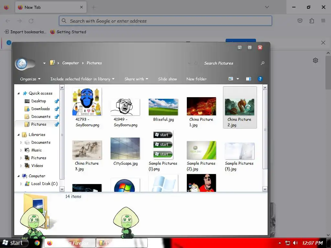This screenshot has height=248, width=331.
Task: Select the China Picture 3.jpg thumbnail
Action: pos(87,150)
